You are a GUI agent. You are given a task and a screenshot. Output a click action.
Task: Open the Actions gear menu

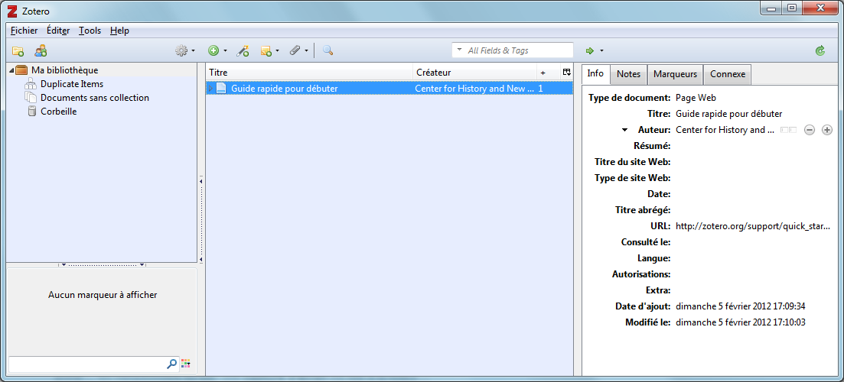tap(181, 50)
